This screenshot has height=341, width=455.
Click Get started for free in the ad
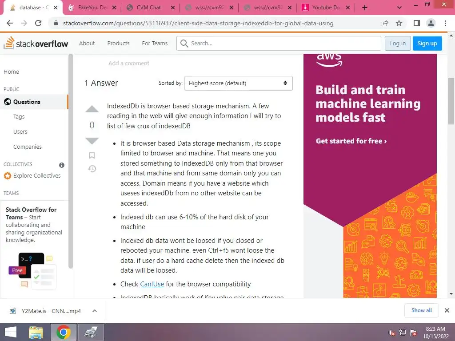point(351,141)
